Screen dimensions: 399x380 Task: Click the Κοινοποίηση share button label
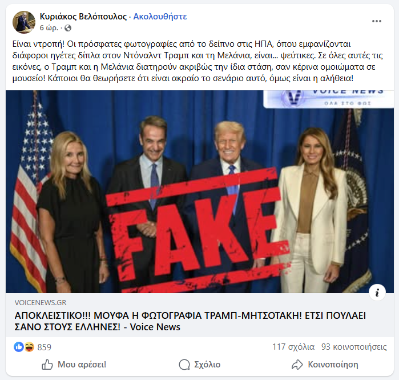[333, 365]
